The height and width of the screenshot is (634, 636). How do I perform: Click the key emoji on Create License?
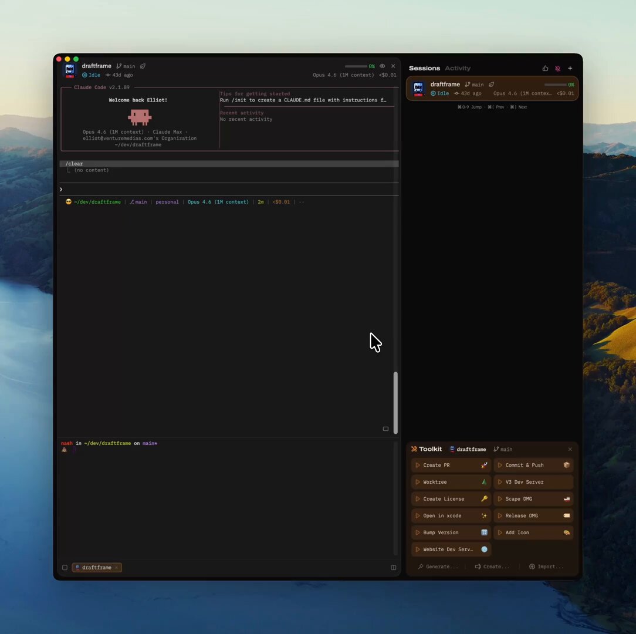[x=484, y=499]
